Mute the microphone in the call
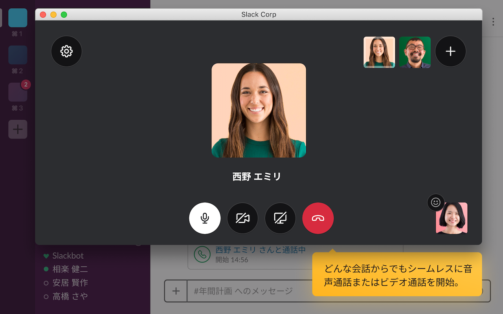Viewport: 503px width, 314px height. [x=205, y=218]
